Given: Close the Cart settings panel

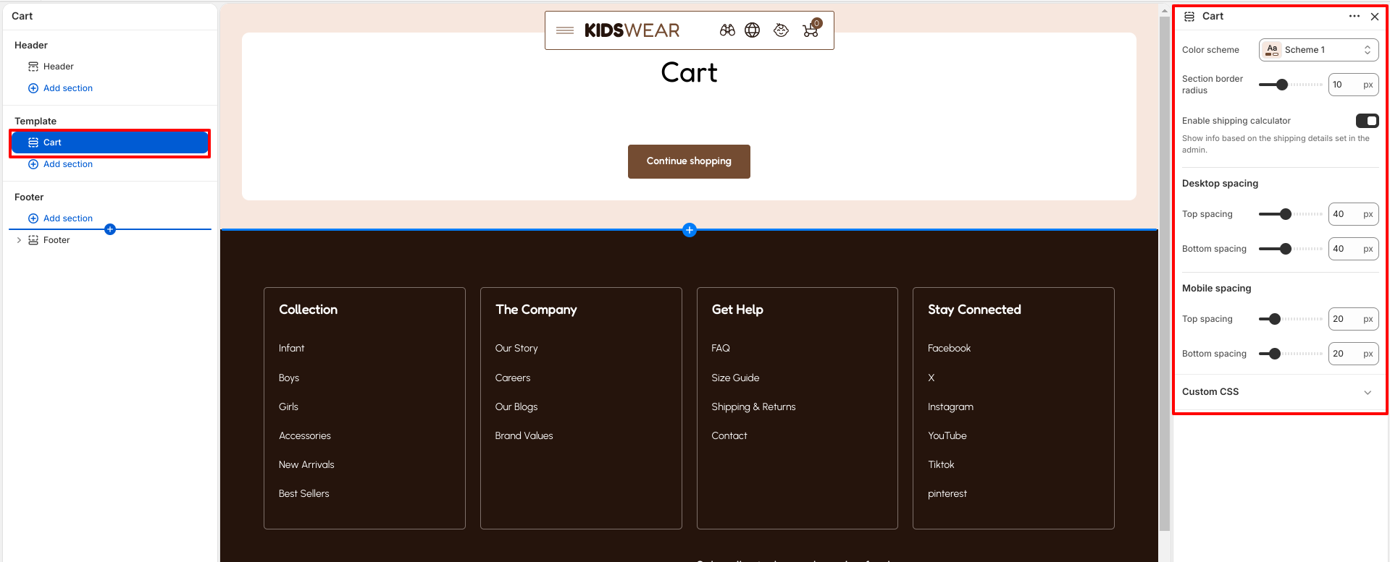Looking at the screenshot, I should [1375, 16].
